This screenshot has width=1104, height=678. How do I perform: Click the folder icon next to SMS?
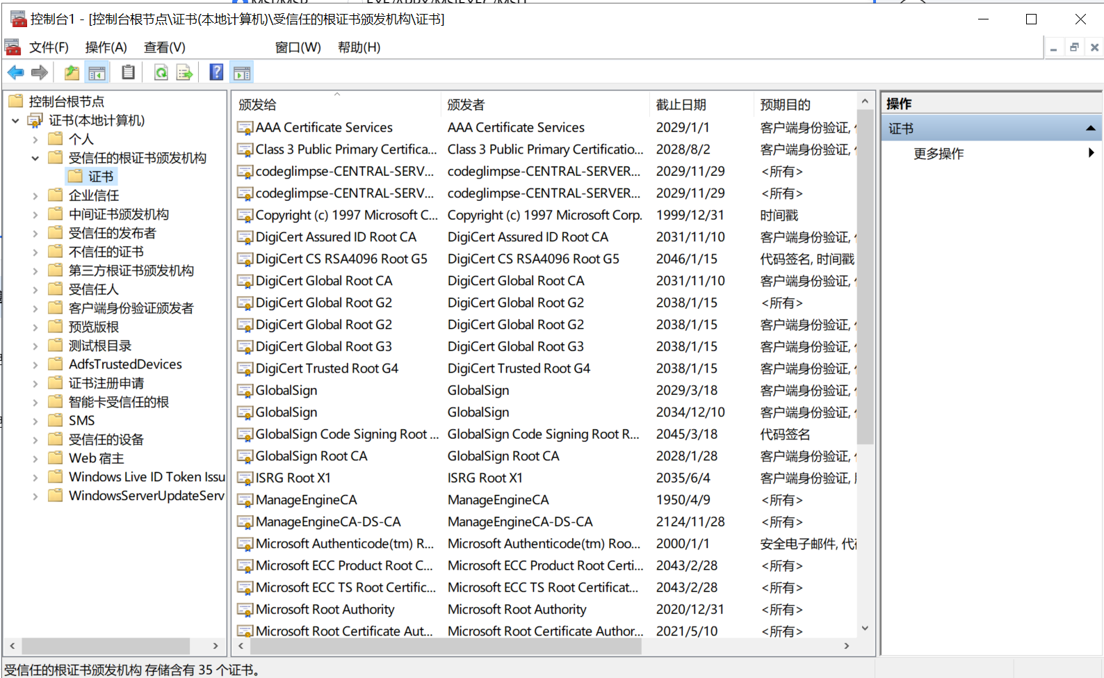point(56,421)
